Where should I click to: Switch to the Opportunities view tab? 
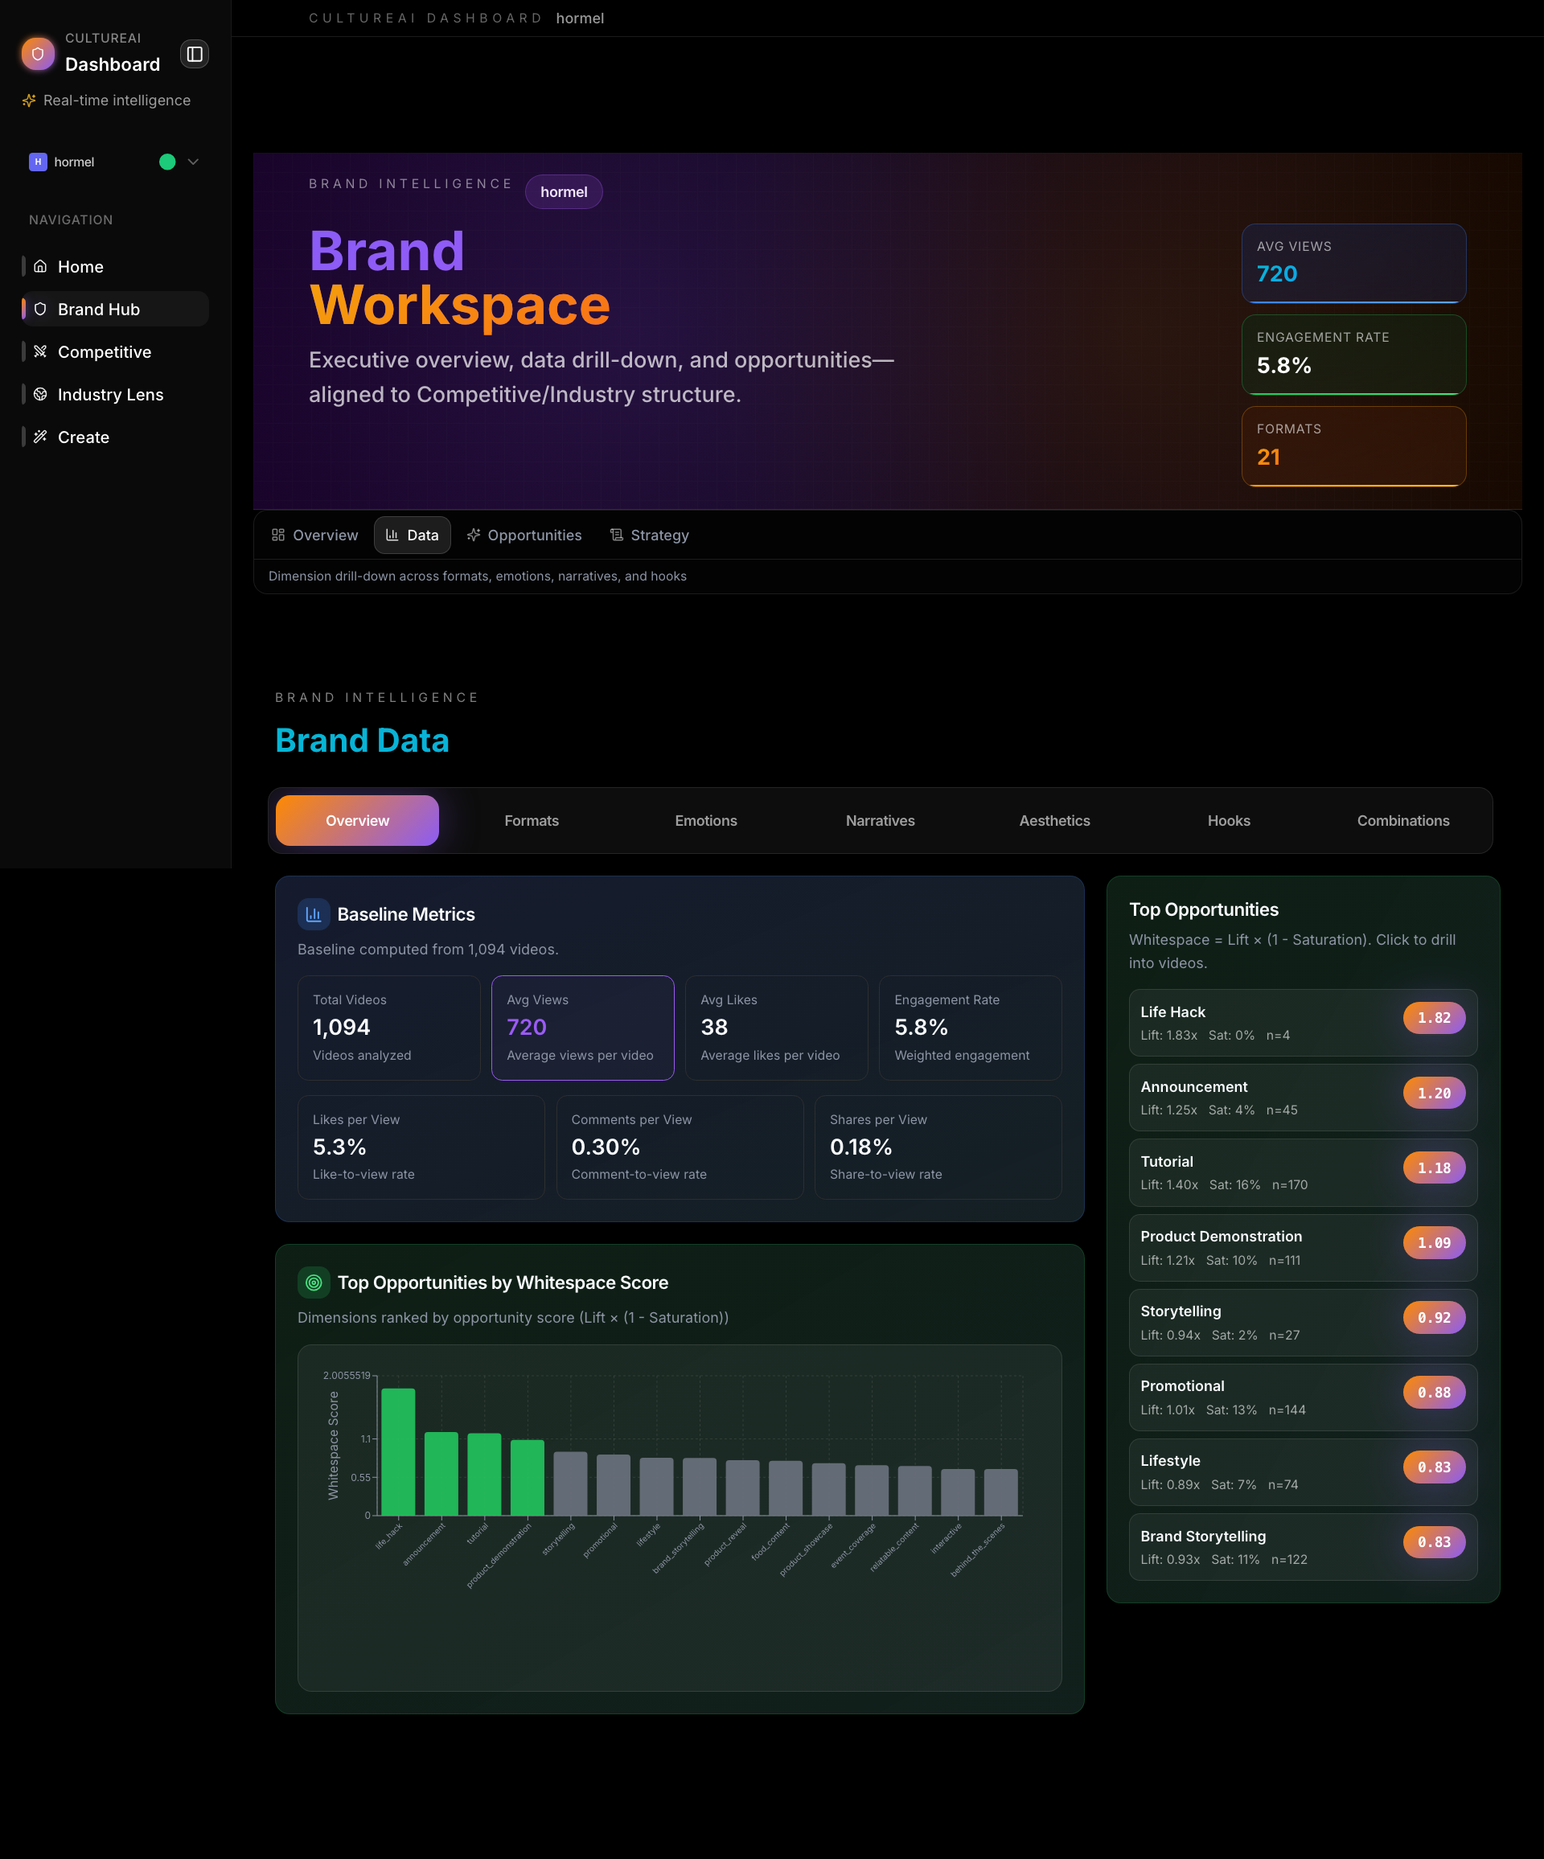(x=524, y=535)
